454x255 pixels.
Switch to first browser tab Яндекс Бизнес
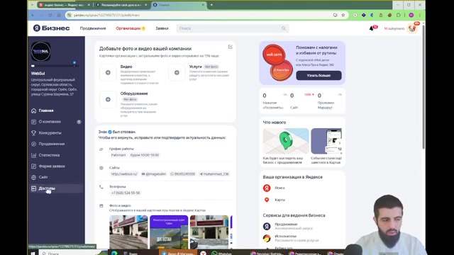coord(64,5)
